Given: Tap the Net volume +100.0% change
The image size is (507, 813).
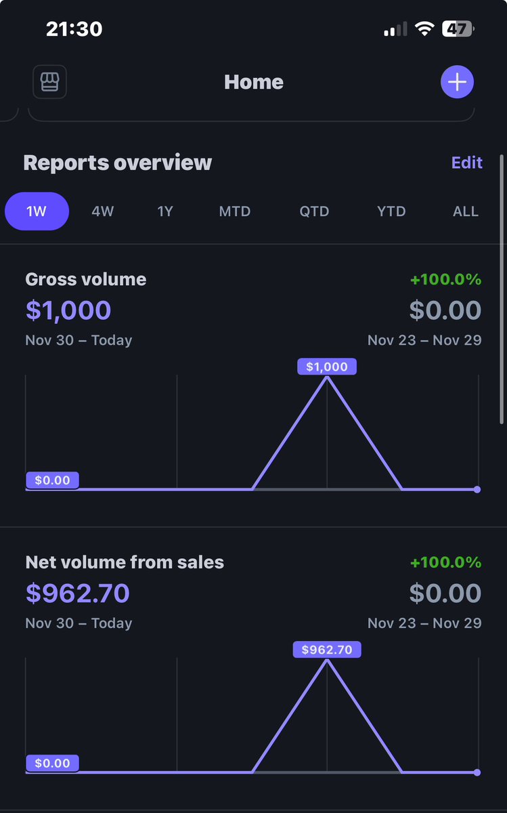Looking at the screenshot, I should pyautogui.click(x=445, y=562).
